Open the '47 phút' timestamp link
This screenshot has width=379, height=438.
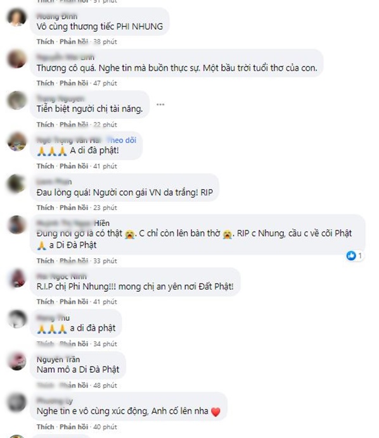pos(105,84)
